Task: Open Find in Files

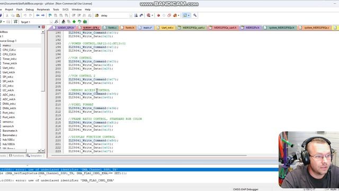Action: click(x=97, y=15)
